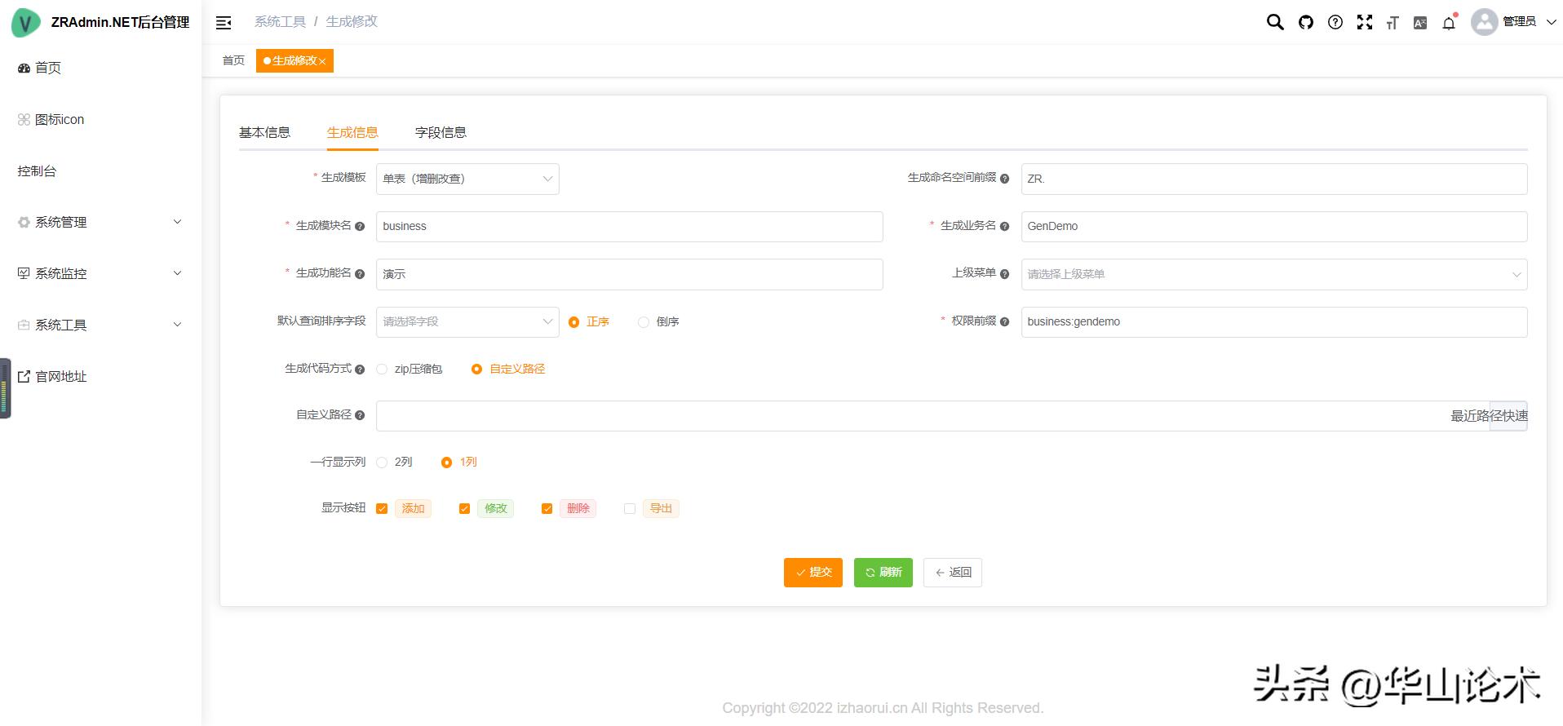Uncheck the 修改 button checkbox

point(464,509)
